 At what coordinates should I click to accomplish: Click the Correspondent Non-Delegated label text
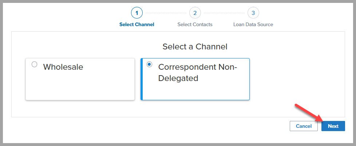(x=197, y=72)
